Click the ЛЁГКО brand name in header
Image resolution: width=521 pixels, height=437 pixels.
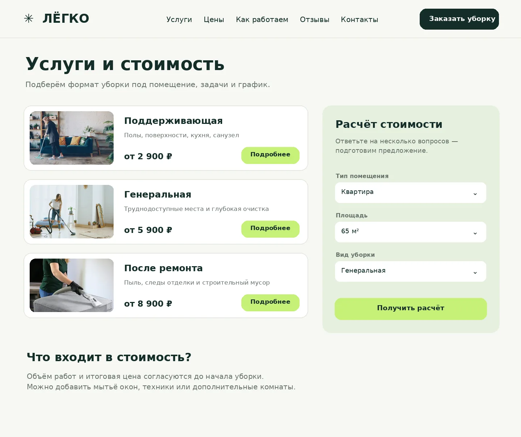(66, 18)
